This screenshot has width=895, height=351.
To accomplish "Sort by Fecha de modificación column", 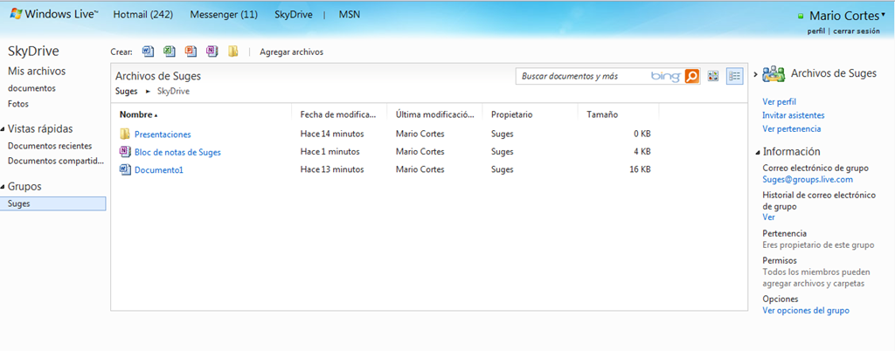I will click(338, 114).
